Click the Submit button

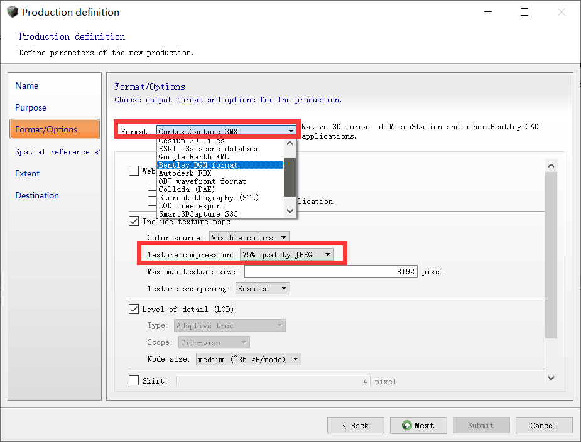point(481,425)
